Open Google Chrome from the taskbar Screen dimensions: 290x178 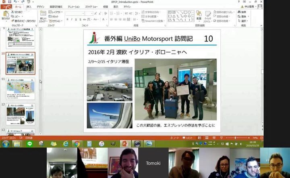77,144
